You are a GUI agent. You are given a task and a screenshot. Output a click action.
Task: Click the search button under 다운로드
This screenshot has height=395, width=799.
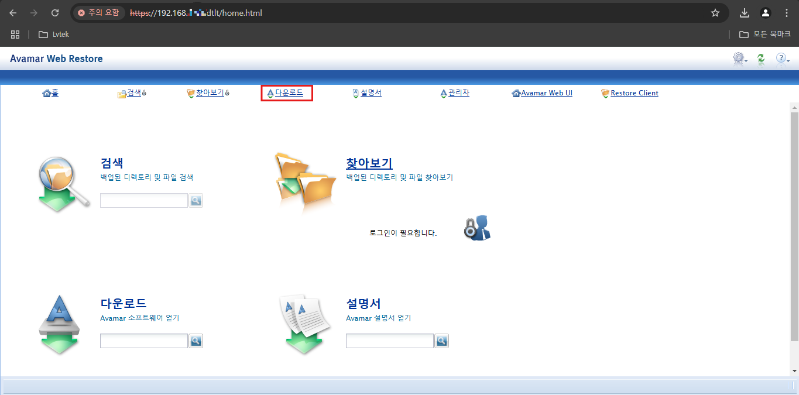click(x=196, y=341)
